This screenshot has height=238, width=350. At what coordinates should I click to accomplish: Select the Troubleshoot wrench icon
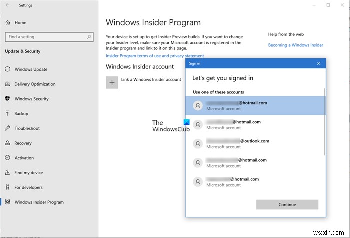8,128
